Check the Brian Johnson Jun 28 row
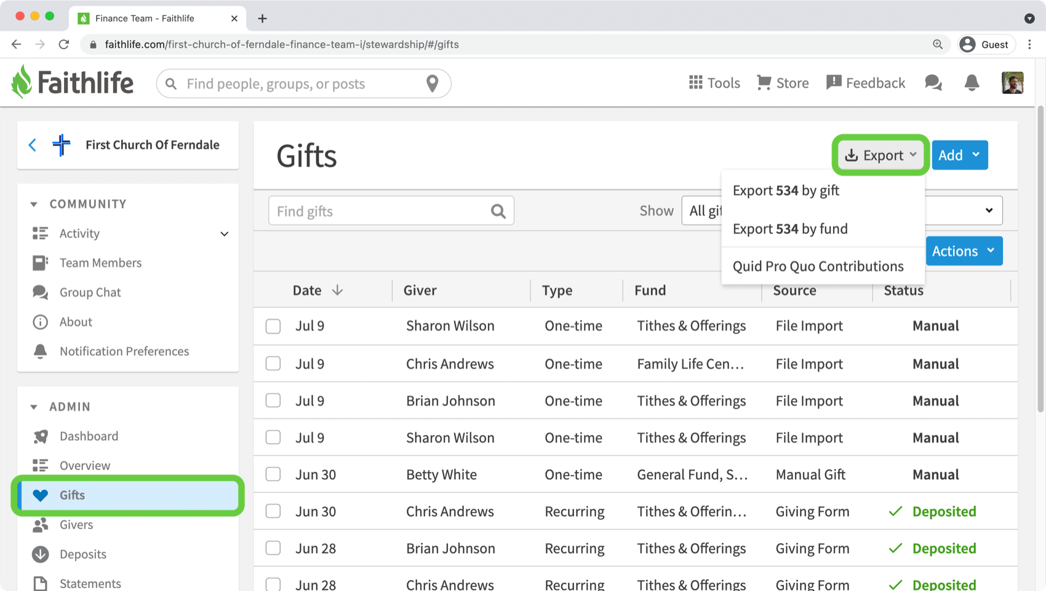Image resolution: width=1046 pixels, height=591 pixels. click(x=273, y=548)
